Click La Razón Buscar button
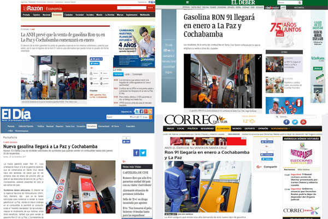Image resolution: width=328 pixels, height=219 pixels. [150, 8]
